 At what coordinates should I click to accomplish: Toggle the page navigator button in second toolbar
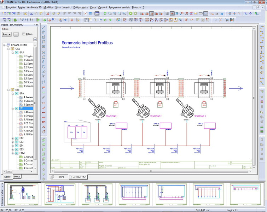tap(86, 20)
